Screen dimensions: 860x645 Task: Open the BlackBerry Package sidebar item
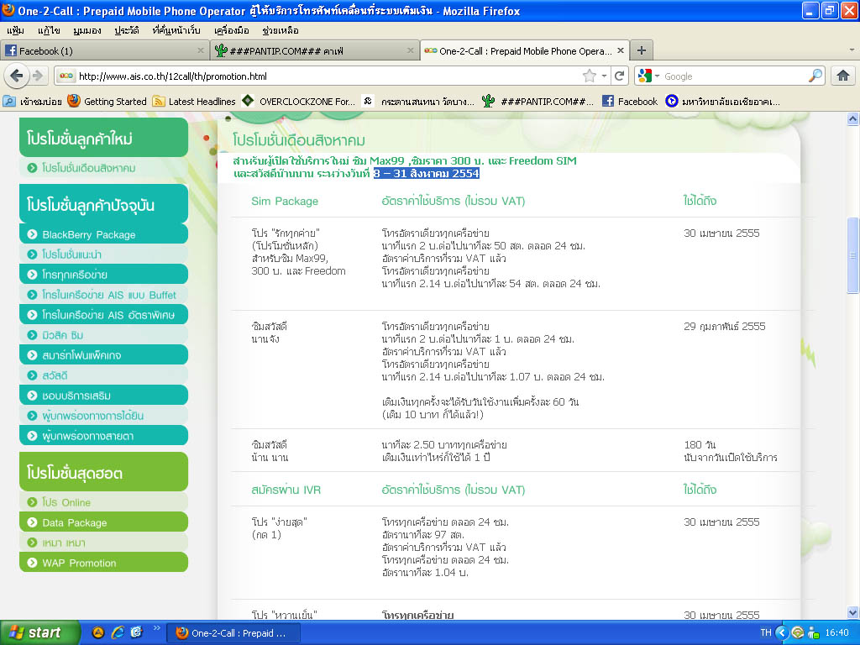click(103, 234)
